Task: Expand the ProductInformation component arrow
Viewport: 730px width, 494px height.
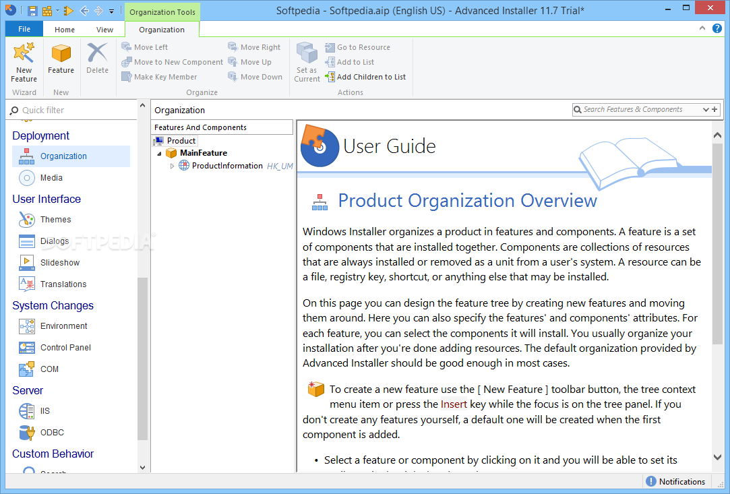Action: point(172,166)
